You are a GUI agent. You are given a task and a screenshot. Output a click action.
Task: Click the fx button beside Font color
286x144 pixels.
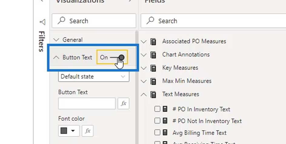(88, 131)
